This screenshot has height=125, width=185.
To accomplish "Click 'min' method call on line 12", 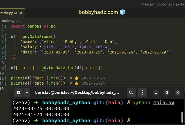I will tap(54, 83).
